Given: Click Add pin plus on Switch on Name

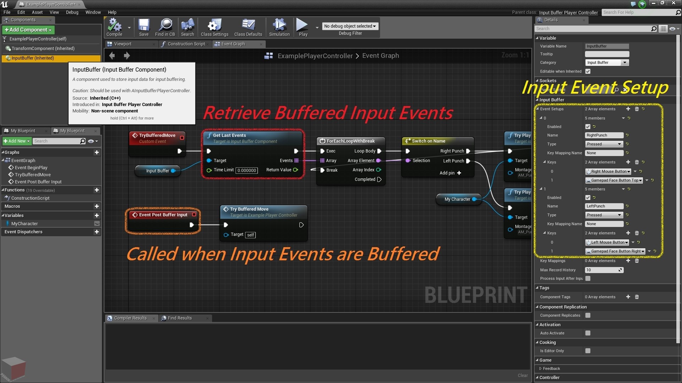Looking at the screenshot, I should (459, 173).
